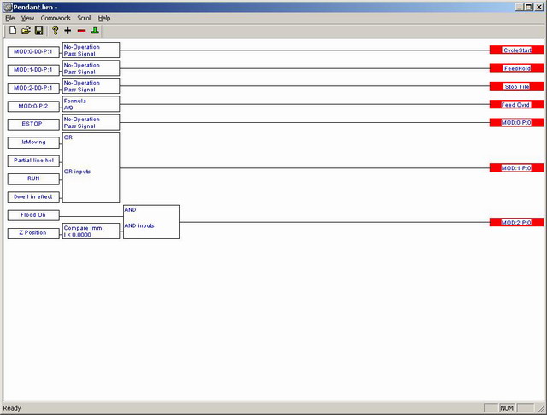
Task: Select the ESTOP input block
Action: pyautogui.click(x=33, y=124)
